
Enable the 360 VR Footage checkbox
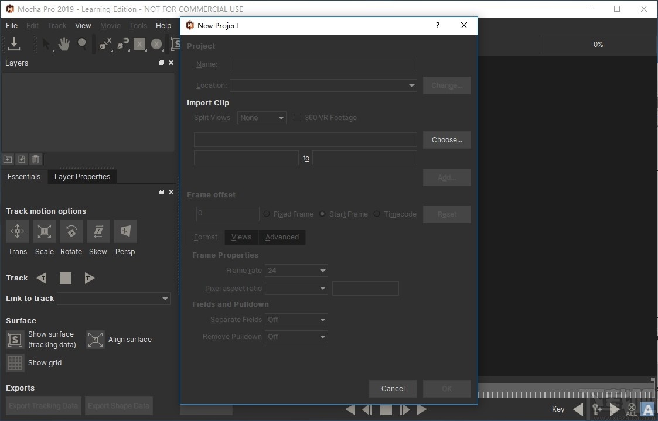pyautogui.click(x=297, y=118)
